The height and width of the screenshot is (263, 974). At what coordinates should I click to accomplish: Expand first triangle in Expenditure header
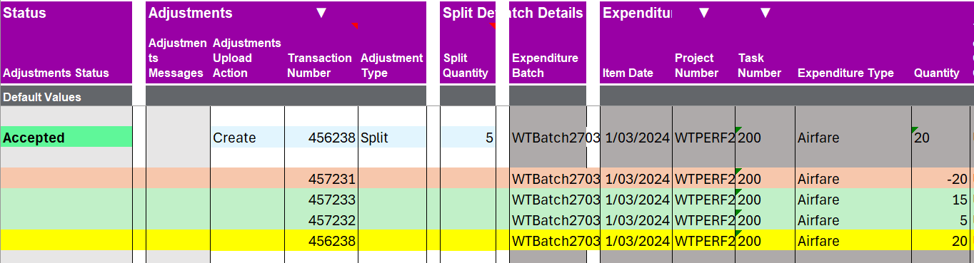[x=704, y=13]
